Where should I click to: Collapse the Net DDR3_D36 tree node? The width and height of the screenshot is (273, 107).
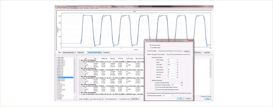pos(80,92)
